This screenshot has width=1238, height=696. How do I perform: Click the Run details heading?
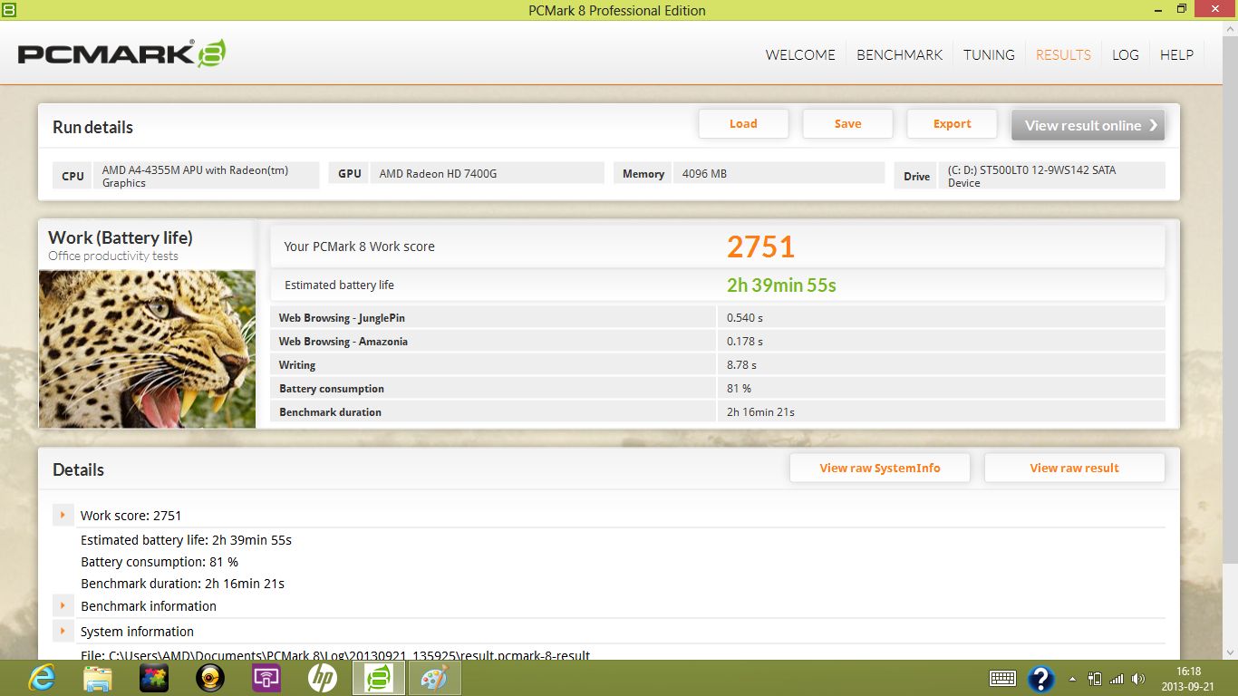[92, 127]
